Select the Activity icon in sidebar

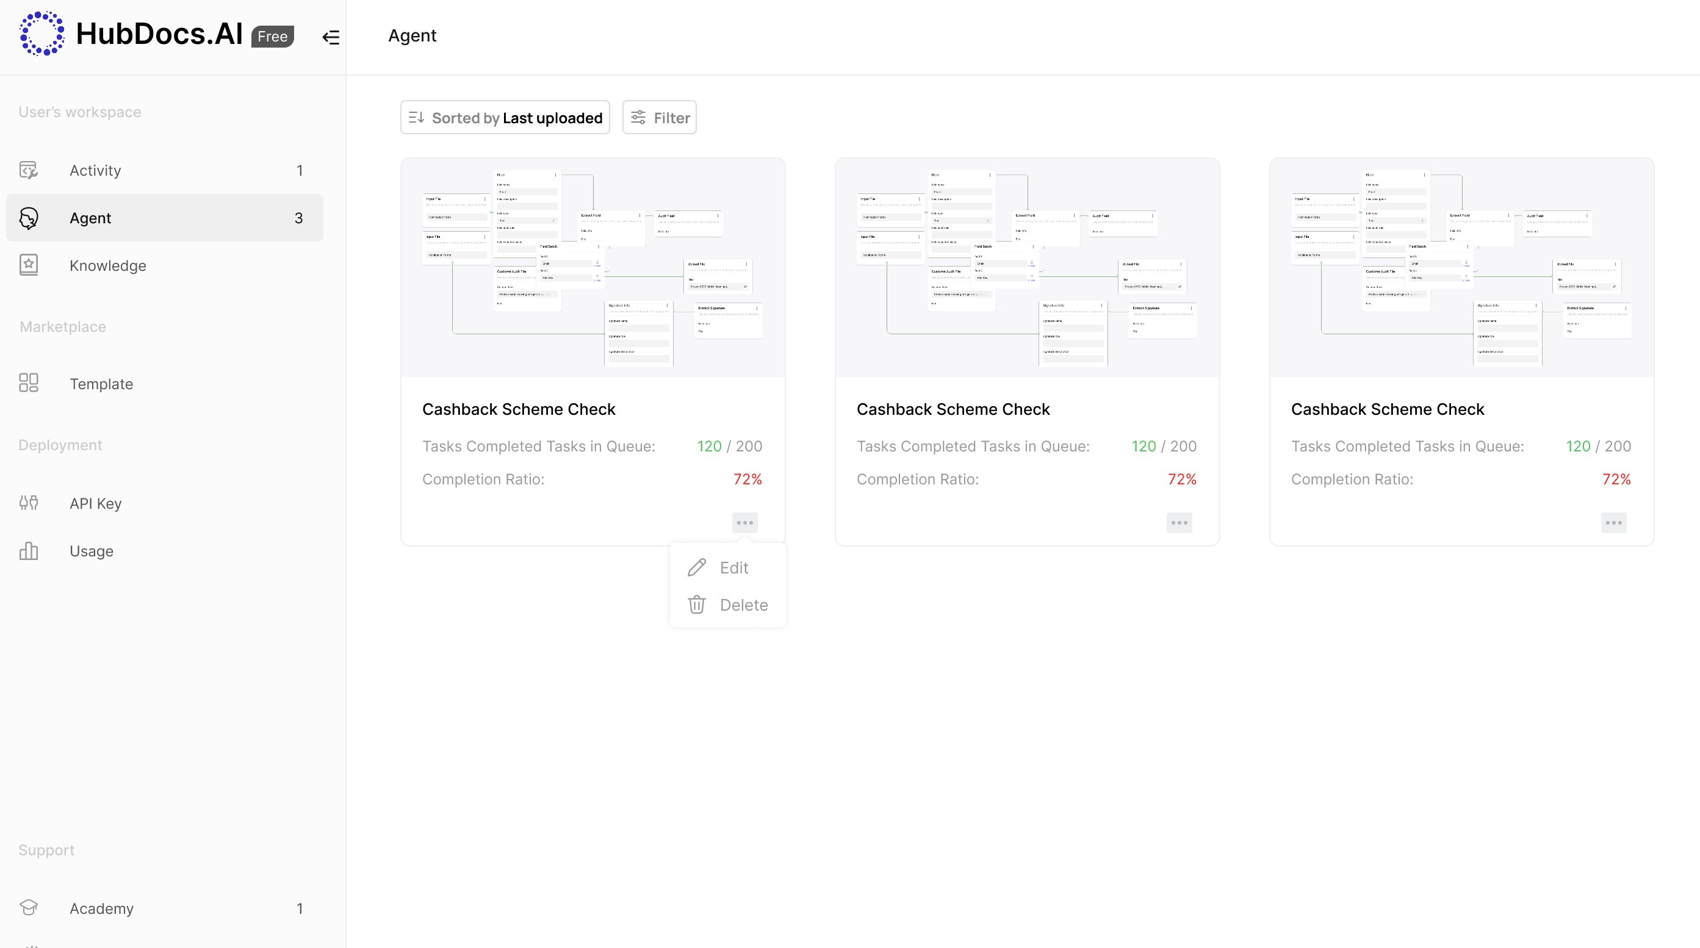pos(29,170)
